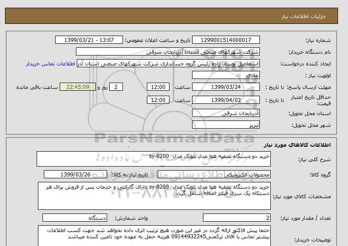The image size is (348, 246).
Task: Click the quantity field showing 2
Action: pyautogui.click(x=236, y=218)
